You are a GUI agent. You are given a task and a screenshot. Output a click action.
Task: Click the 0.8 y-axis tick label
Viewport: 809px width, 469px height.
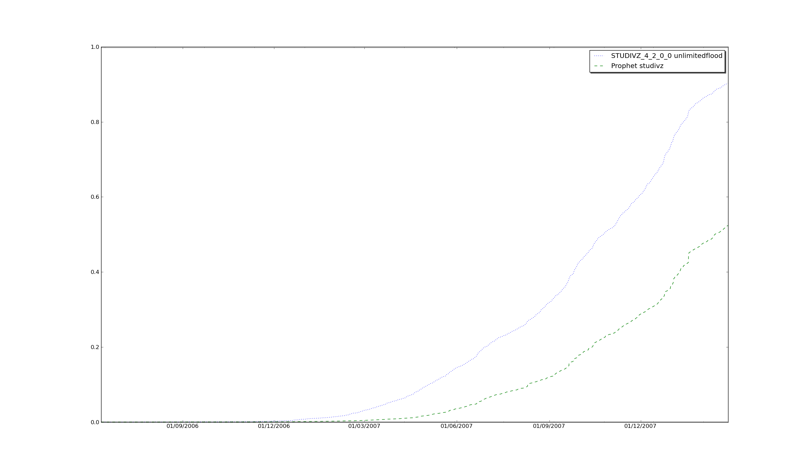(x=95, y=122)
